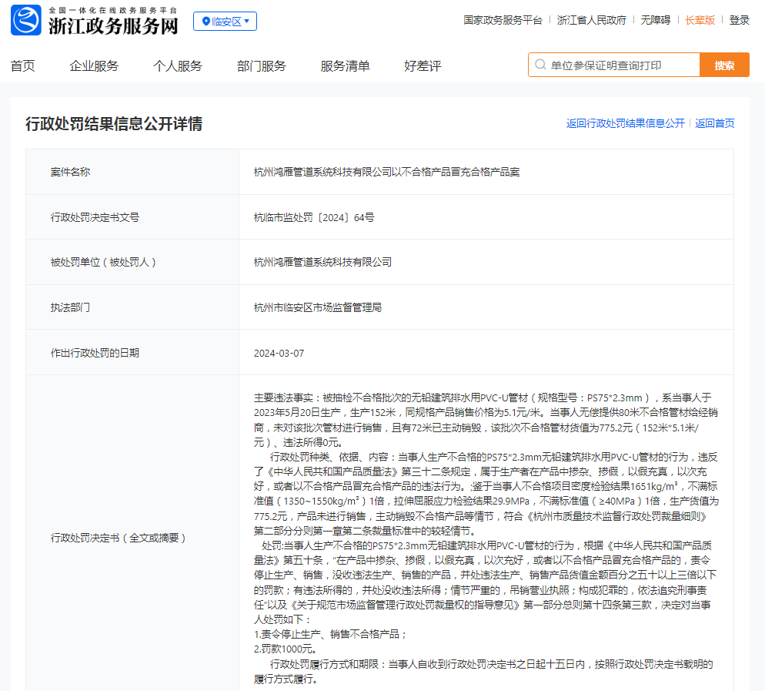Click the location pin icon beside 临安区

point(206,22)
